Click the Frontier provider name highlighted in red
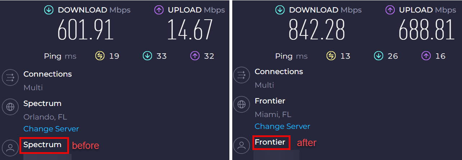The width and height of the screenshot is (462, 160). pyautogui.click(x=270, y=142)
